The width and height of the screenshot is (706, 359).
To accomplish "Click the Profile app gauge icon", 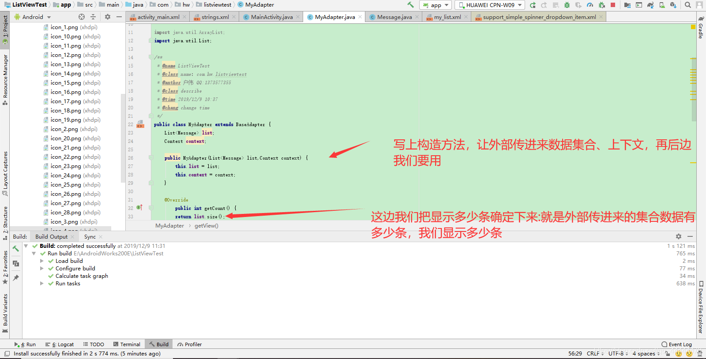I will (590, 5).
